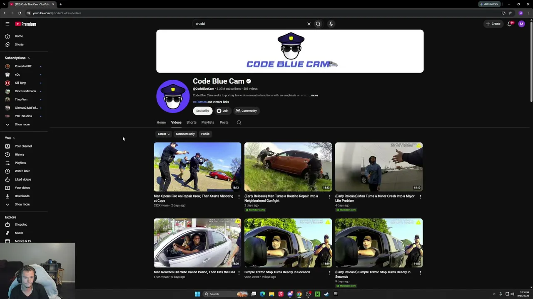Show more subscriptions
533x299 pixels.
pos(22,125)
